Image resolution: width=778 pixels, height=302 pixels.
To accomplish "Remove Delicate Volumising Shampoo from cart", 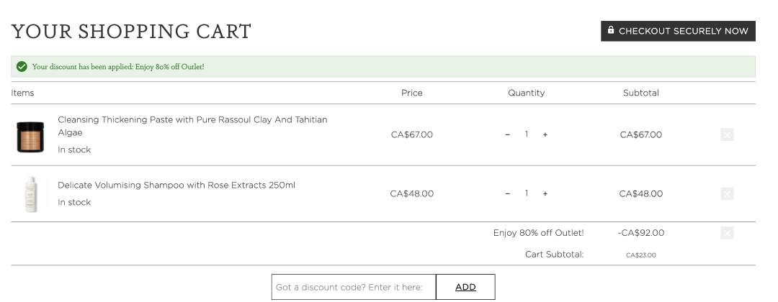I will coord(727,193).
